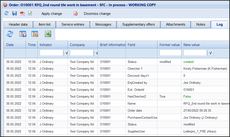Open the New value column filter funnel
Viewport: 230px width, 137px height.
click(x=210, y=53)
